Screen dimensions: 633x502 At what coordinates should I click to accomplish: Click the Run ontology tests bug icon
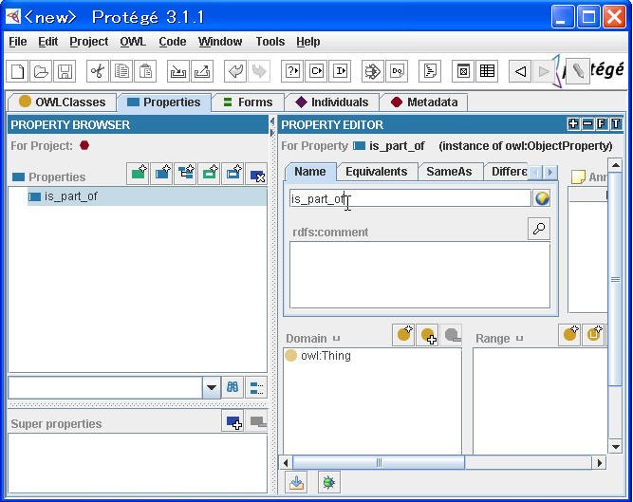pyautogui.click(x=373, y=71)
